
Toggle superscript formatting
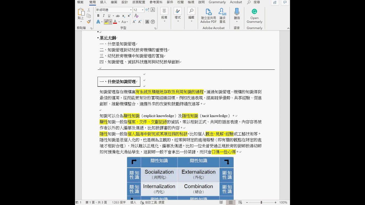tap(129, 16)
